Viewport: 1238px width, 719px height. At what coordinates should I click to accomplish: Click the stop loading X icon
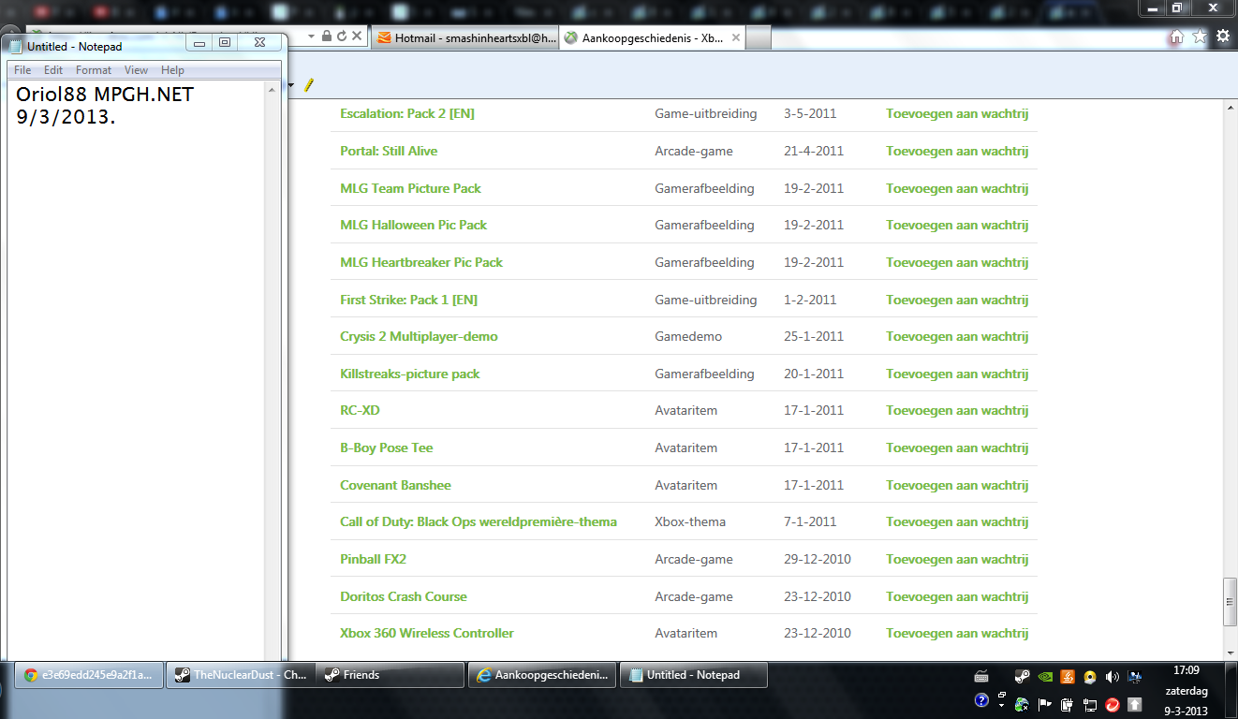tap(358, 36)
